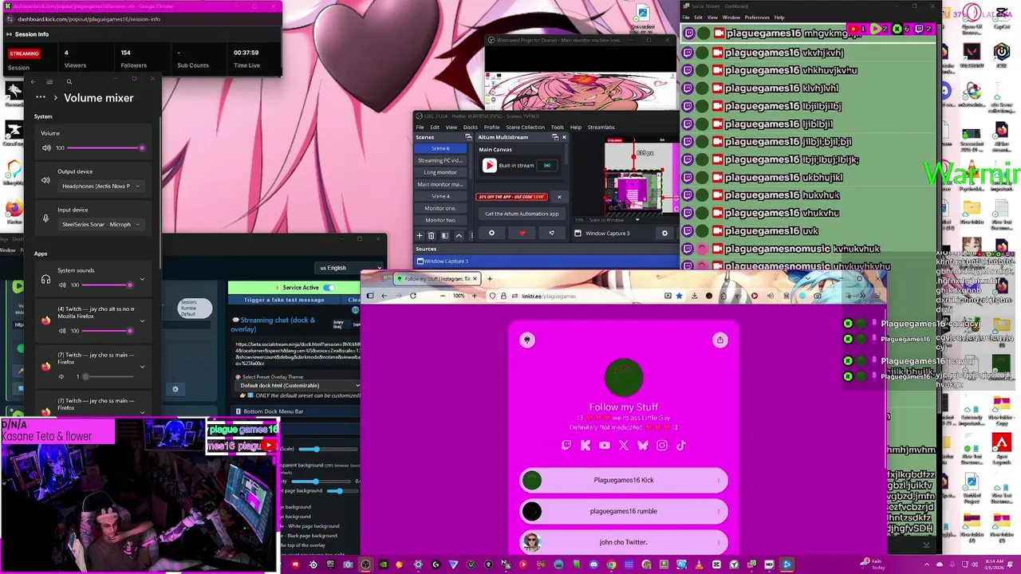The image size is (1021, 574).
Task: Click the Linktree logo icon on the card
Action: pyautogui.click(x=527, y=340)
